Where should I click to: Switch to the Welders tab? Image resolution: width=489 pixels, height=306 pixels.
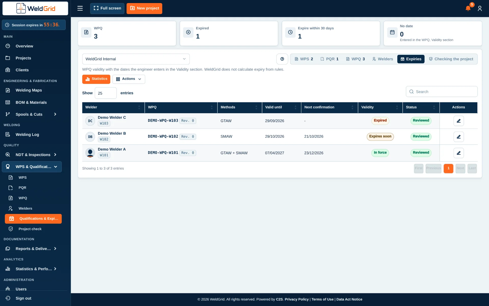[x=383, y=59]
